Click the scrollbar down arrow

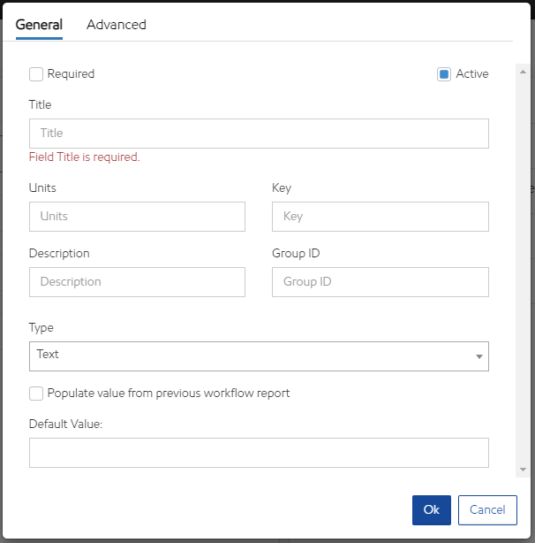(x=523, y=469)
